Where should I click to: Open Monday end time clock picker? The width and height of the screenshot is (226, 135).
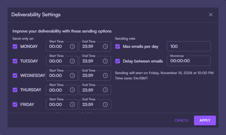click(105, 47)
